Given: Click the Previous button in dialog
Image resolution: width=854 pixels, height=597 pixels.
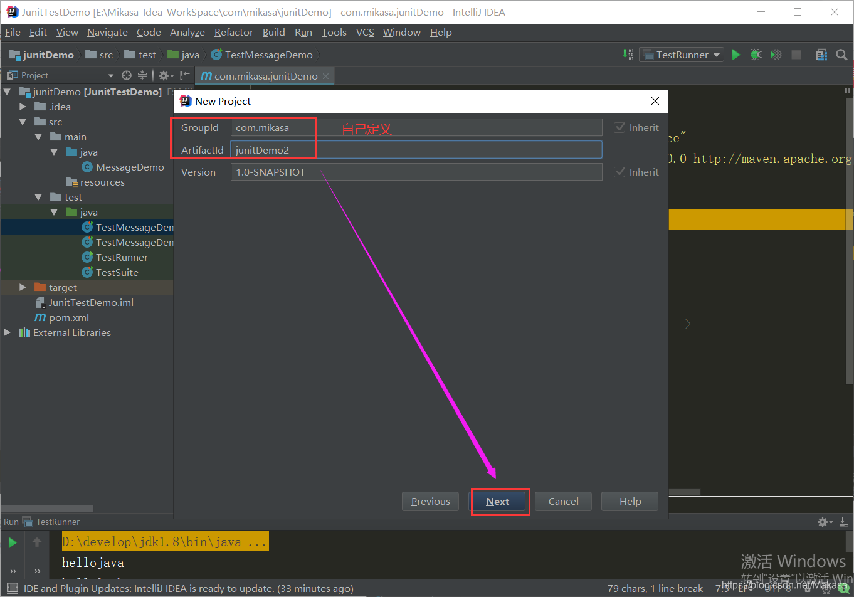Looking at the screenshot, I should pyautogui.click(x=431, y=502).
